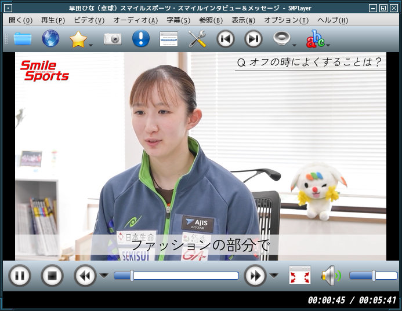Open the オプション(T) menu
The height and width of the screenshot is (311, 402).
click(x=287, y=20)
